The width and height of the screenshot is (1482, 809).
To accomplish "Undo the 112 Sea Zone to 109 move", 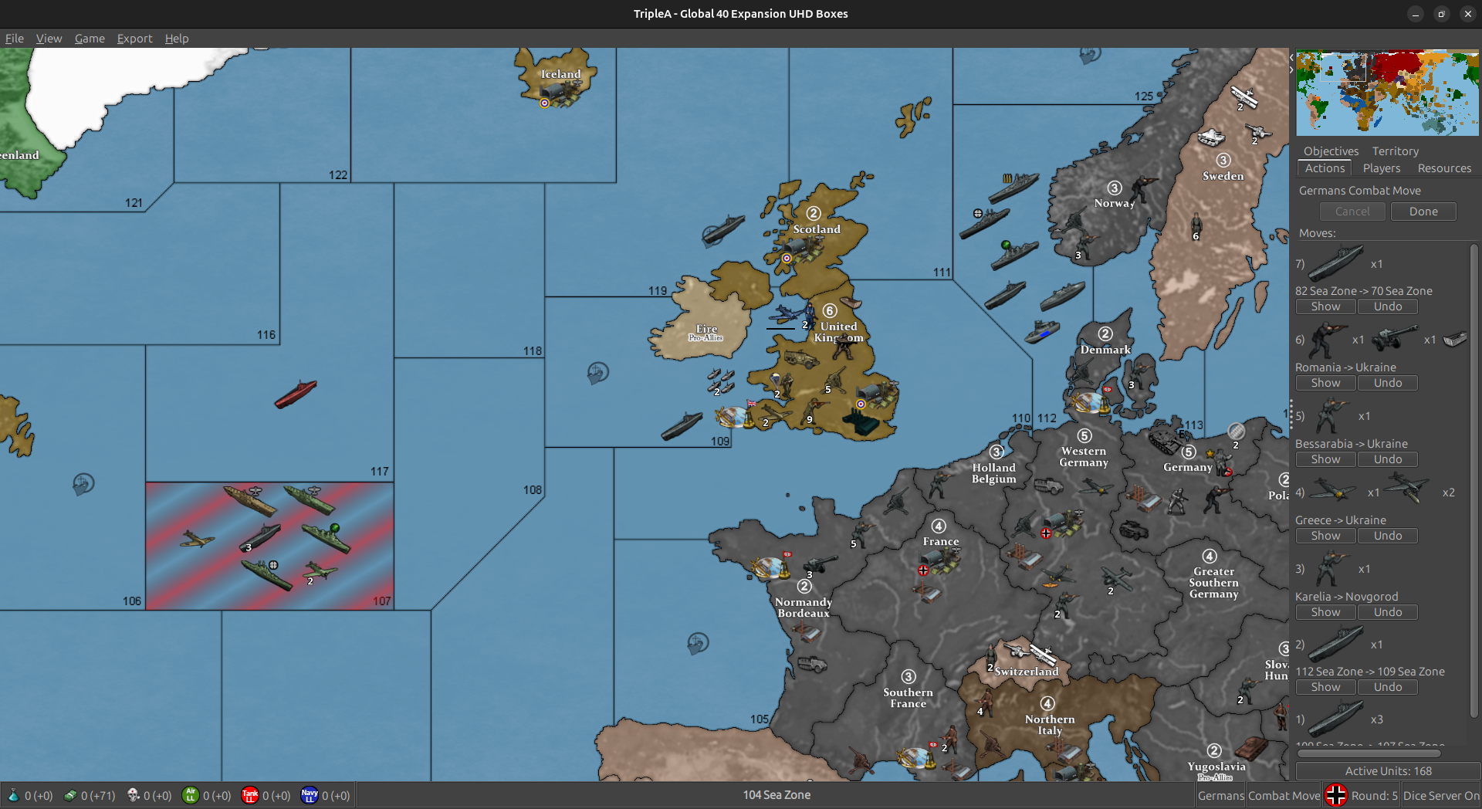I will (1388, 687).
